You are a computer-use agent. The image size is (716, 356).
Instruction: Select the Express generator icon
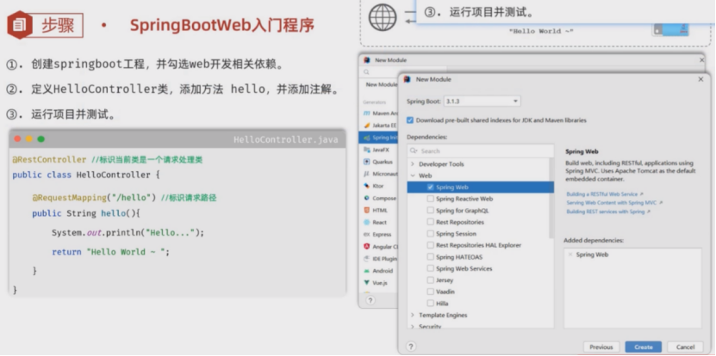click(x=367, y=234)
